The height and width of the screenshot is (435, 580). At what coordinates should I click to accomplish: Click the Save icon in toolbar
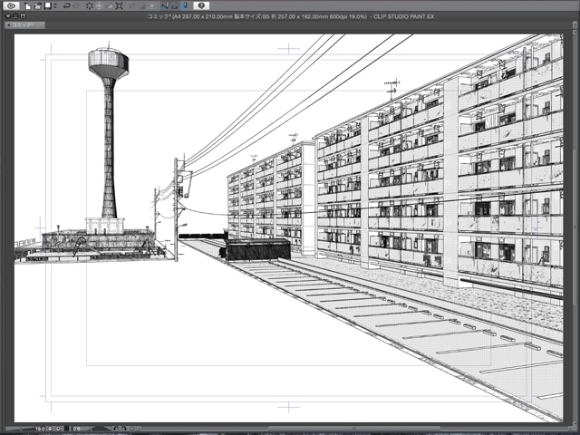tap(47, 5)
